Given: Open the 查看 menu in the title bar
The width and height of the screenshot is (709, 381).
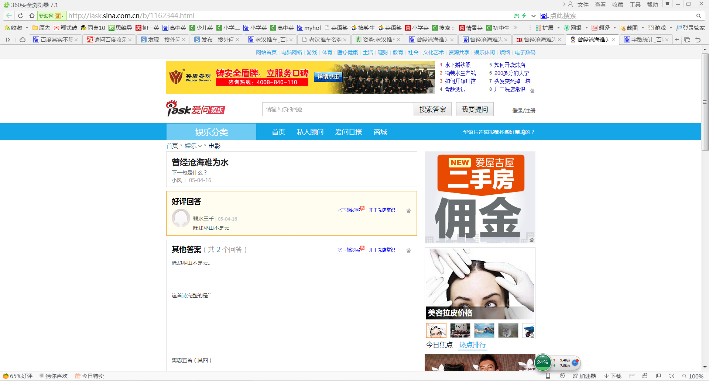Looking at the screenshot, I should click(x=600, y=4).
